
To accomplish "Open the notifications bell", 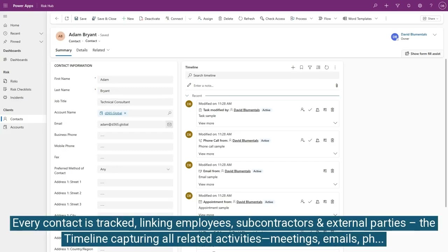I will pyautogui.click(x=409, y=6).
